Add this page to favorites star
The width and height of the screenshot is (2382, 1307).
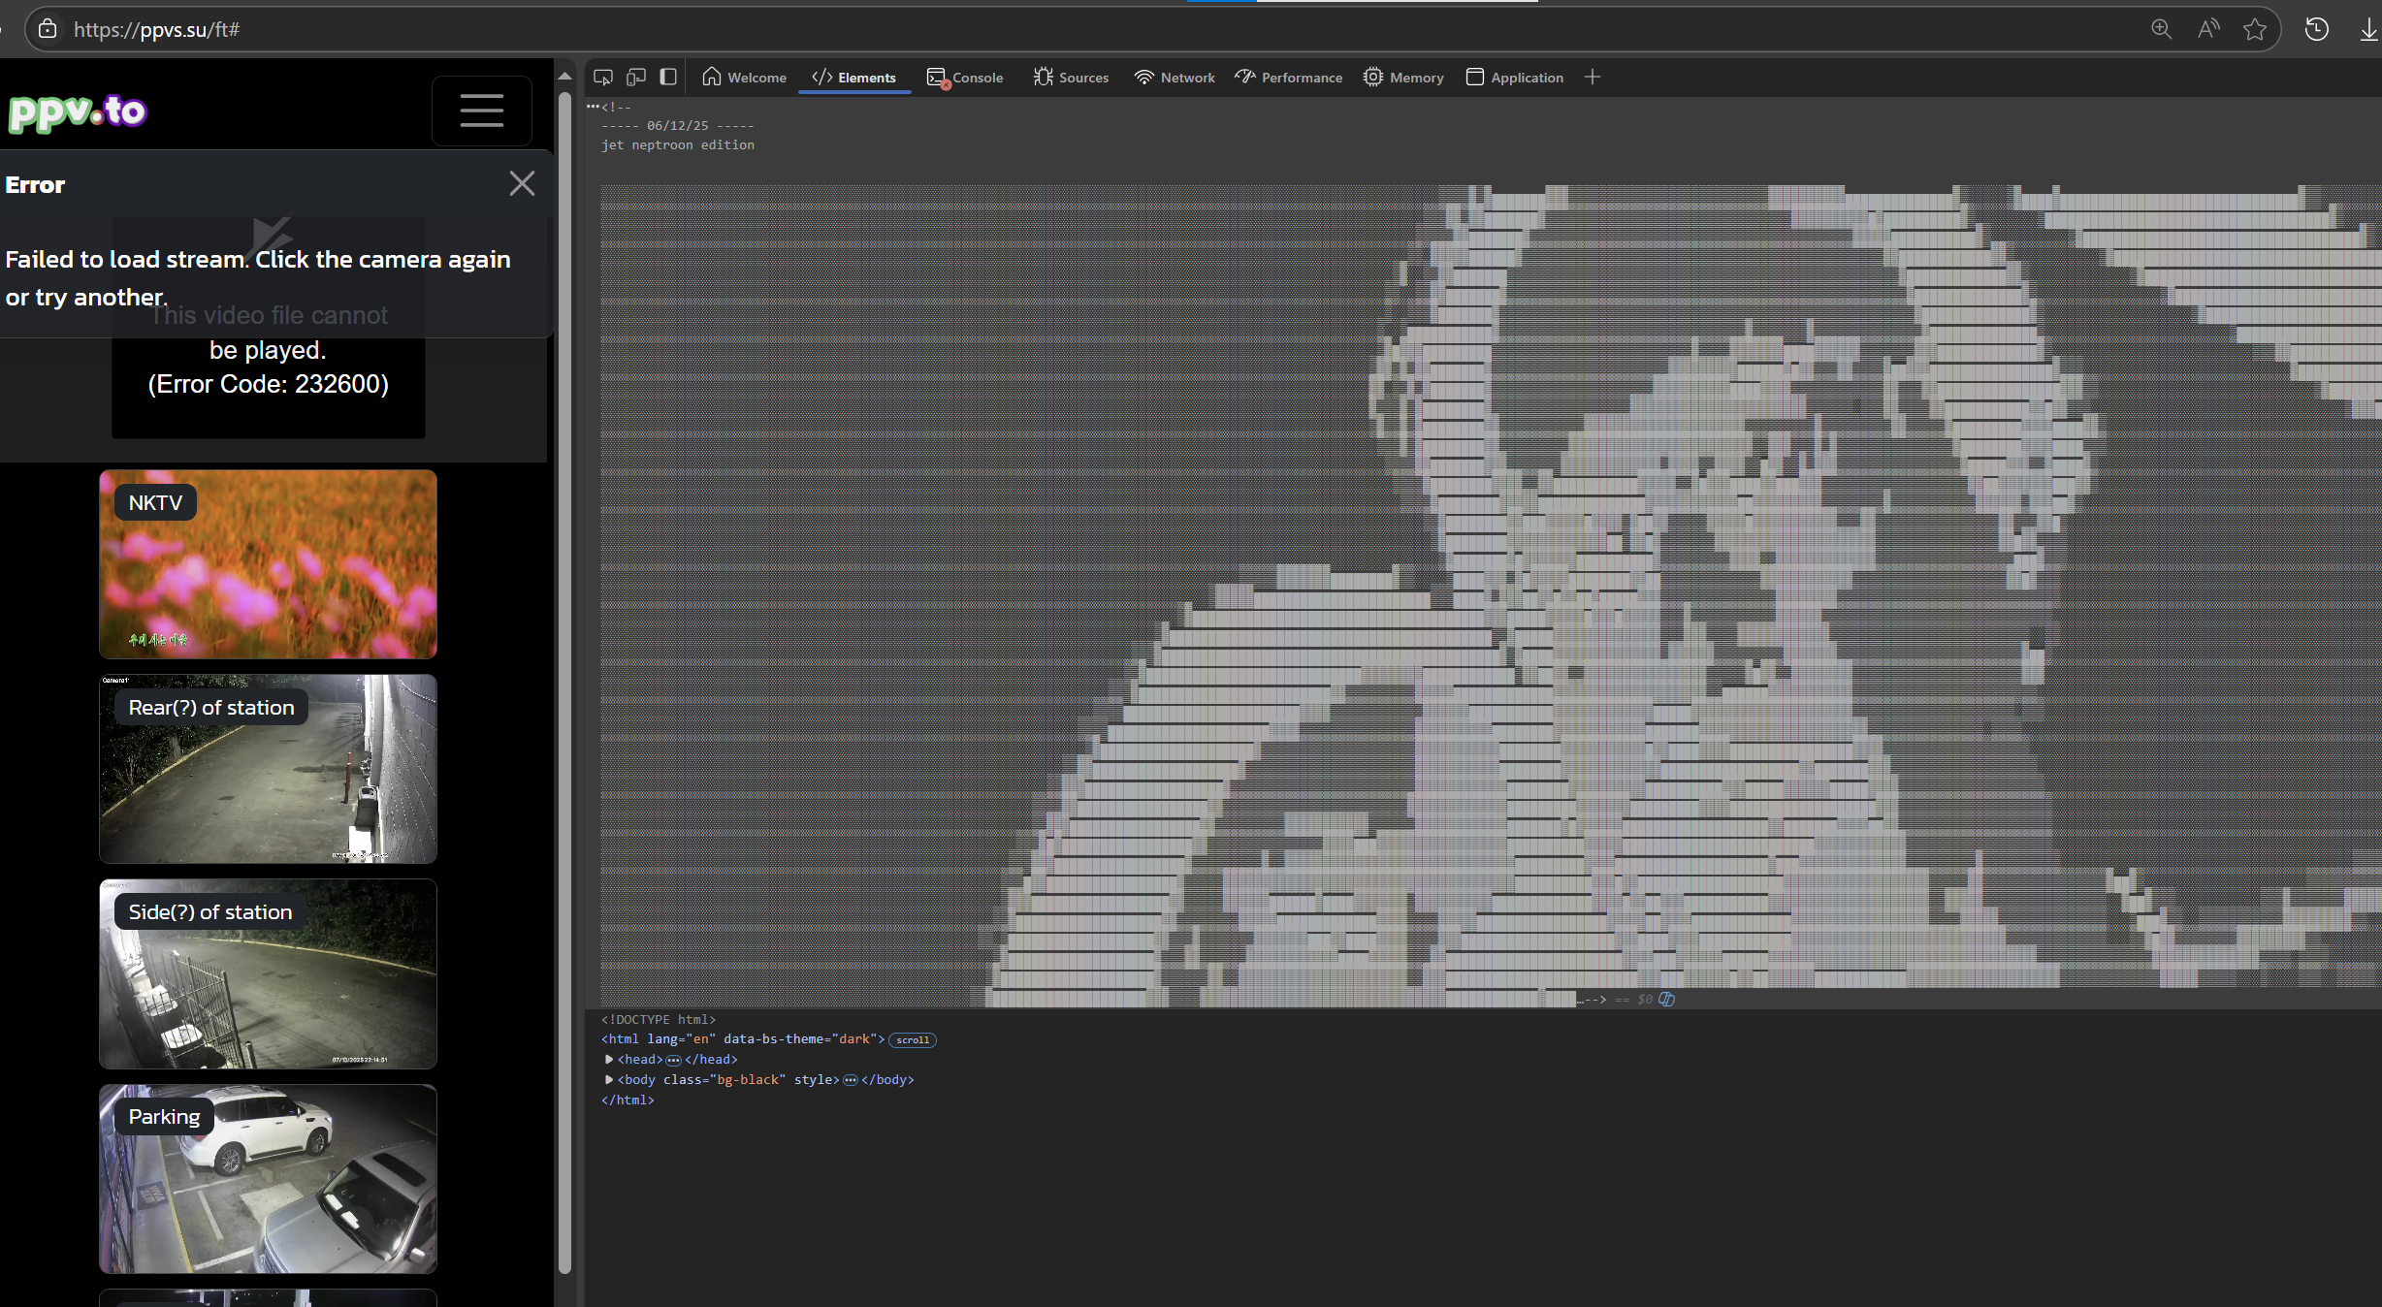pos(2255,29)
